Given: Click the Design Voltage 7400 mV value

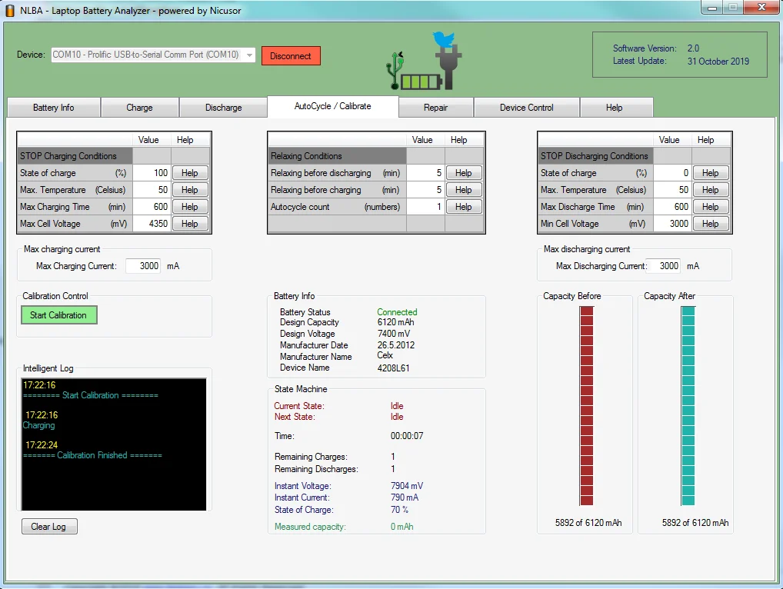Looking at the screenshot, I should click(394, 334).
